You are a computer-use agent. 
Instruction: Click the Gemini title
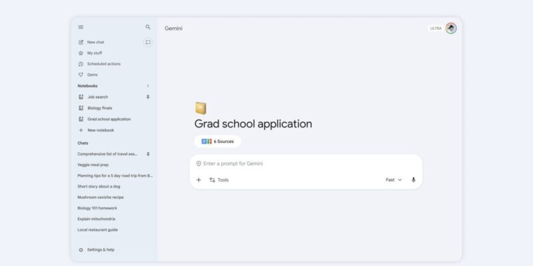coord(173,29)
